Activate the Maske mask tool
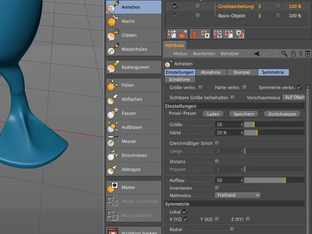This screenshot has width=312, height=234. pyautogui.click(x=134, y=188)
